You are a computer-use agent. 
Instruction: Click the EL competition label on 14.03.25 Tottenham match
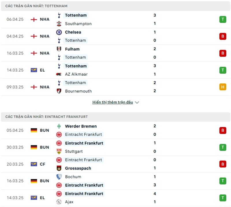point(42,70)
